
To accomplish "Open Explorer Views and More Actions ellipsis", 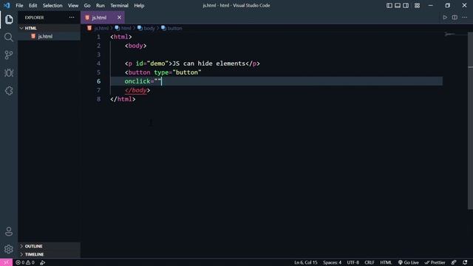I will (72, 18).
